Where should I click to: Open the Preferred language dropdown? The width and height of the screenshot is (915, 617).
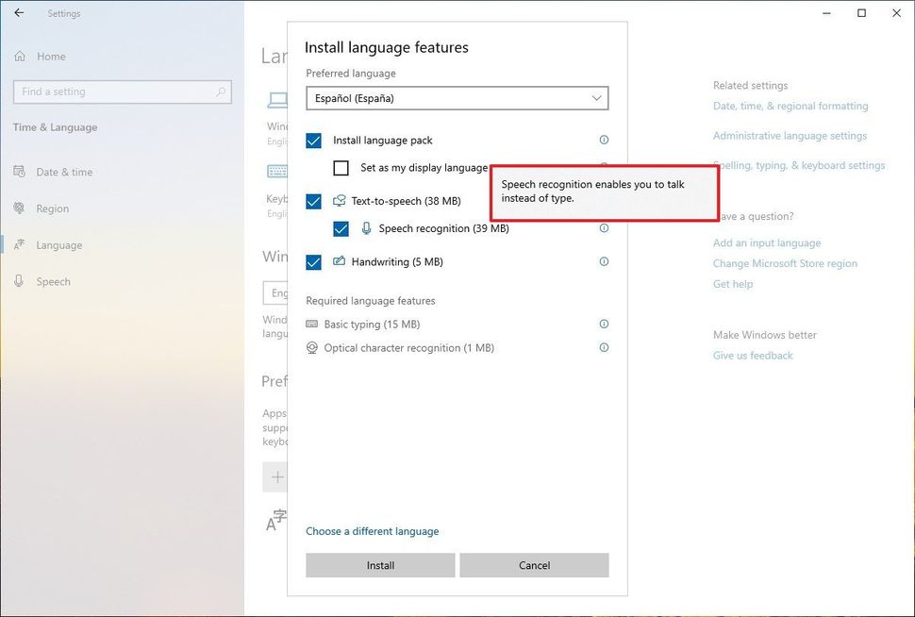point(457,97)
